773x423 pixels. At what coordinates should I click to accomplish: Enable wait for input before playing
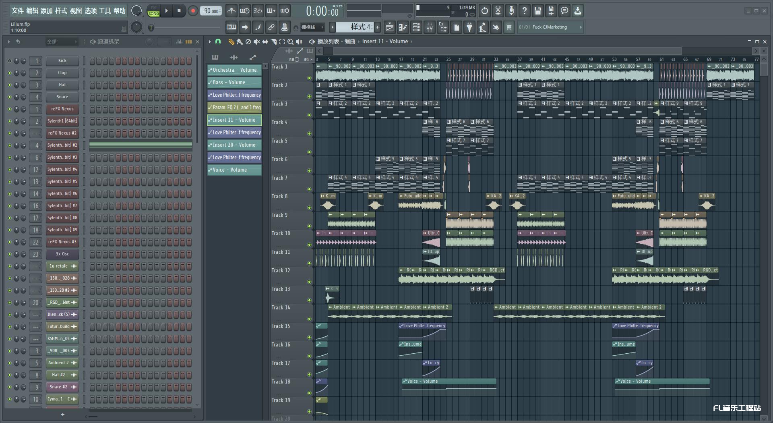pyautogui.click(x=244, y=11)
